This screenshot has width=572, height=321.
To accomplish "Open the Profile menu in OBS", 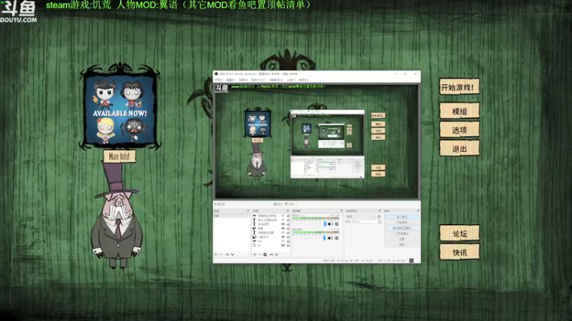I will coord(259,80).
